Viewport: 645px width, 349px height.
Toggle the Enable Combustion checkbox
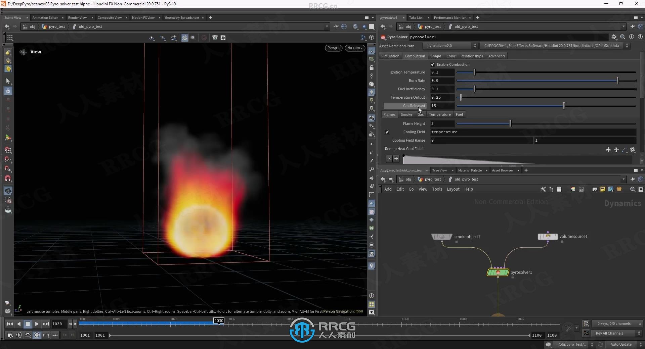click(x=433, y=64)
